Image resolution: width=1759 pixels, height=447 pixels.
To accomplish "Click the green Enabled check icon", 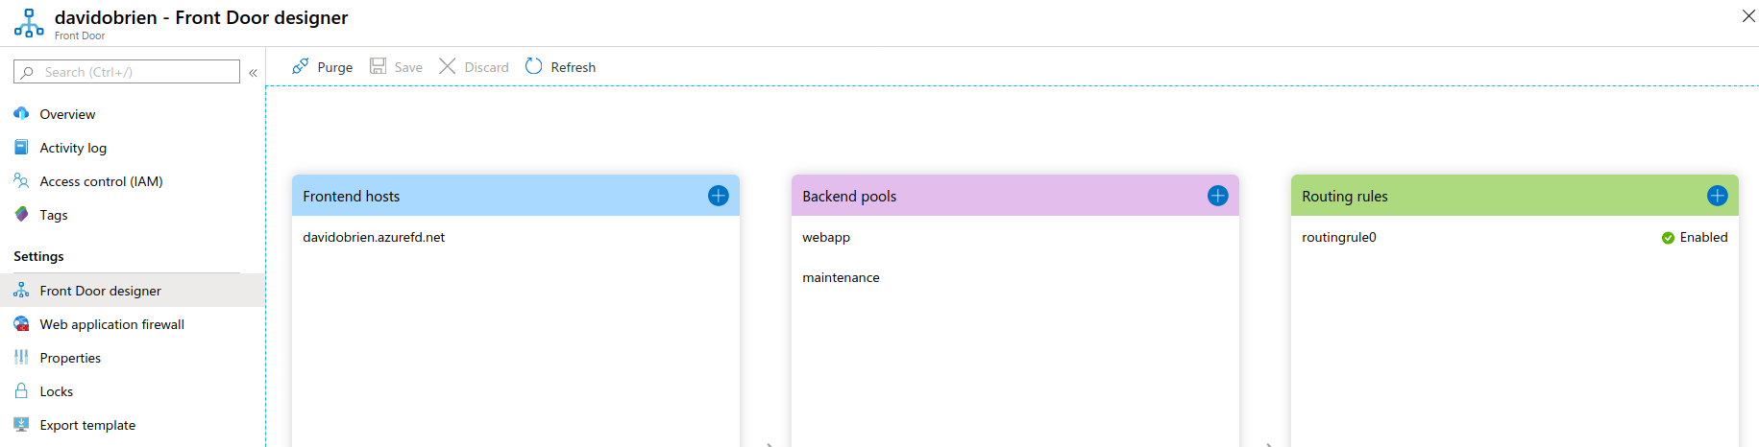I will [x=1668, y=238].
